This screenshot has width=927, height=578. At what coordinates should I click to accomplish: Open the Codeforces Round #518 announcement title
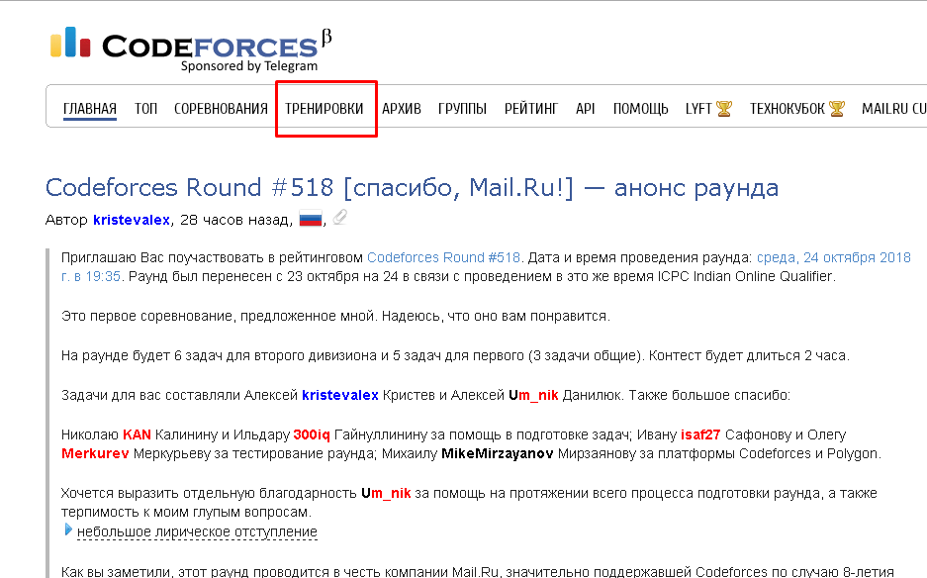coord(412,187)
